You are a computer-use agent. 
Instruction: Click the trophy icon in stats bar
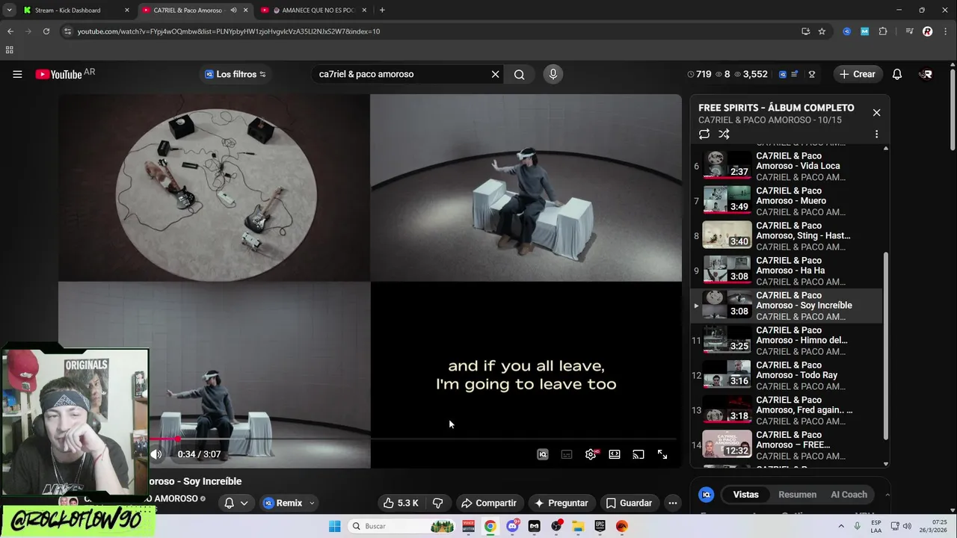[x=812, y=74]
